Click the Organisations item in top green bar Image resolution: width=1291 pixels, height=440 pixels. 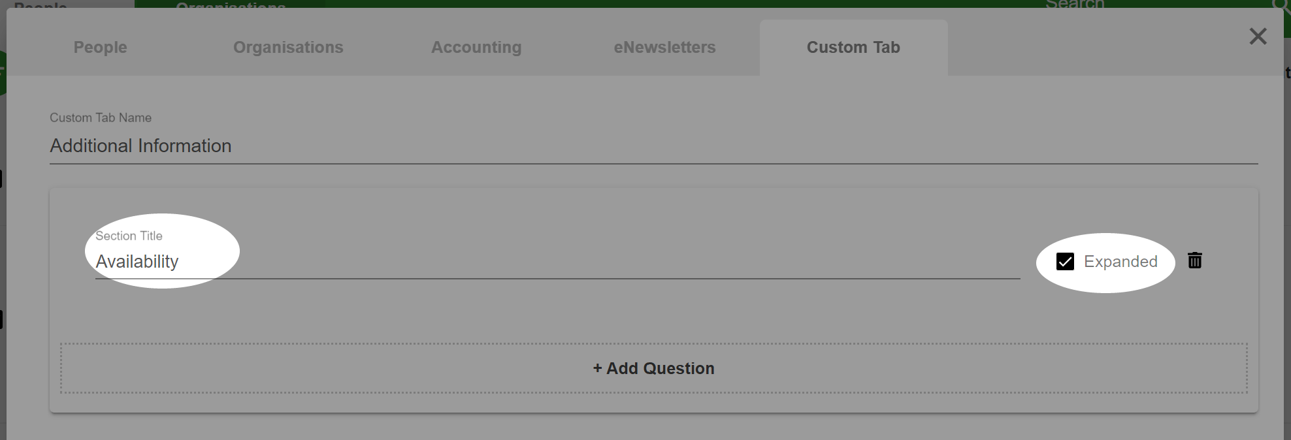231,4
